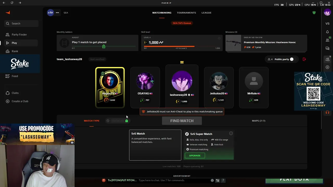Click the plus circle icon in right sidebar
This screenshot has width=333, height=187.
click(x=327, y=67)
